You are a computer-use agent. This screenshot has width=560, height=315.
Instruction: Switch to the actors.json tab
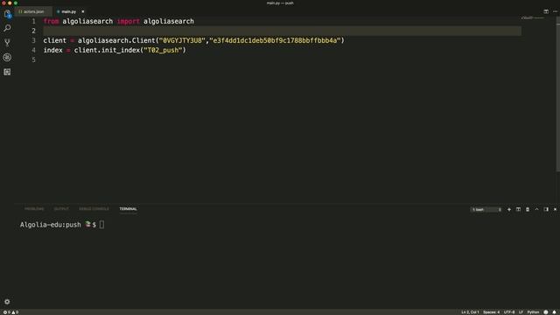click(x=33, y=11)
